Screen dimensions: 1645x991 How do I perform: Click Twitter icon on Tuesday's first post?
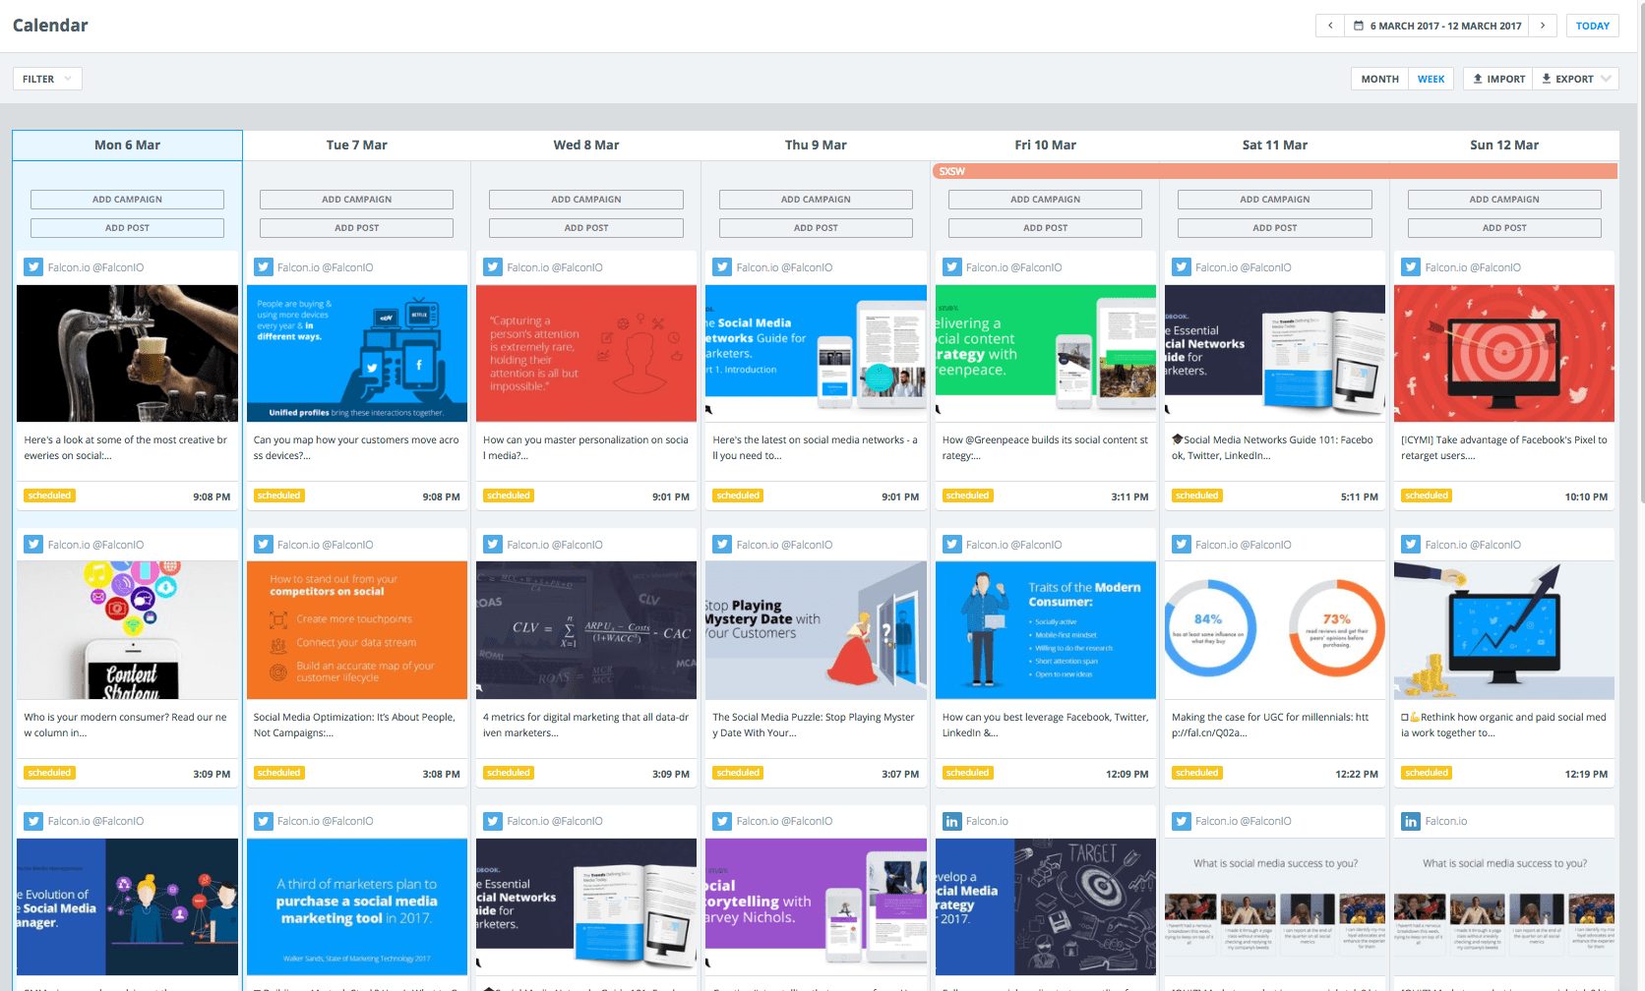pyautogui.click(x=264, y=267)
